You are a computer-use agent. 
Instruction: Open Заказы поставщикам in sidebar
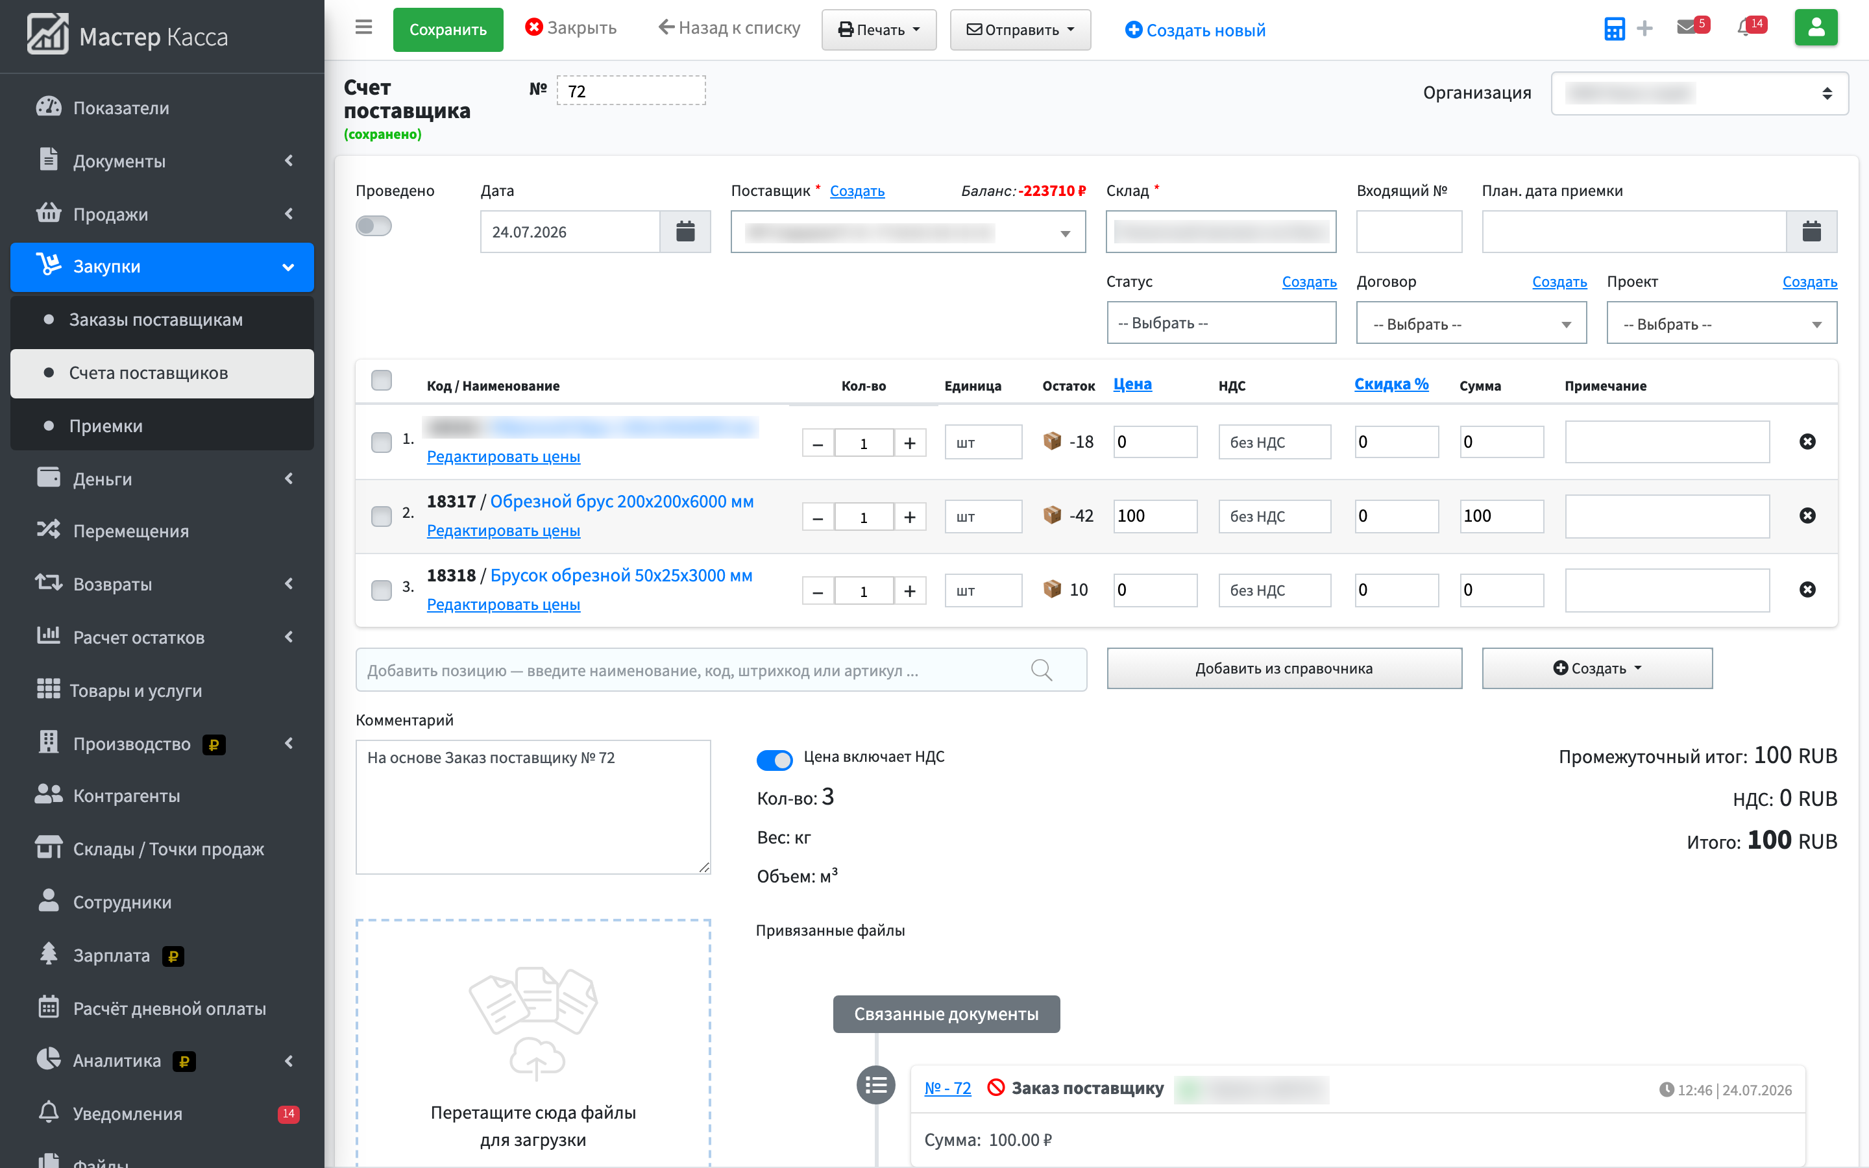[x=162, y=320]
